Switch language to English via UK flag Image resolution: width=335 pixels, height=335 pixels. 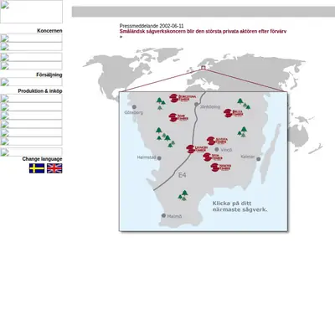click(x=54, y=168)
